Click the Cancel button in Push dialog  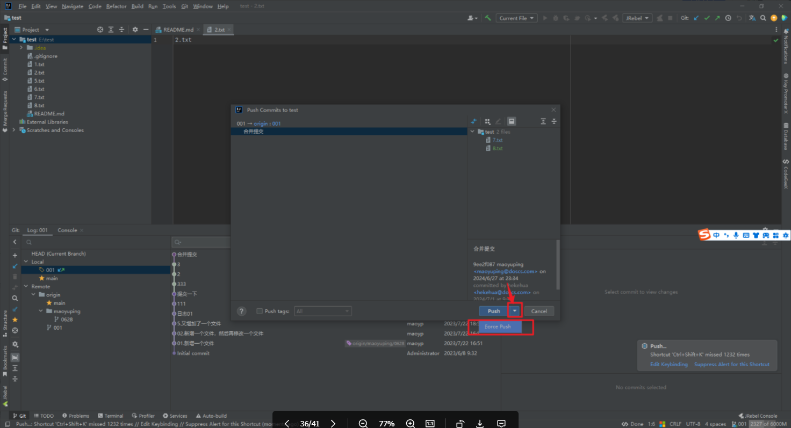539,311
